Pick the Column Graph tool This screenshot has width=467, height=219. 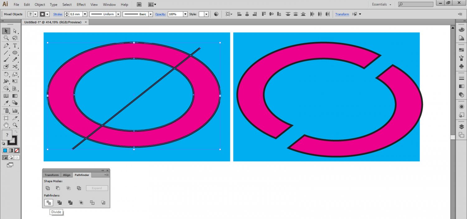[x=15, y=110]
